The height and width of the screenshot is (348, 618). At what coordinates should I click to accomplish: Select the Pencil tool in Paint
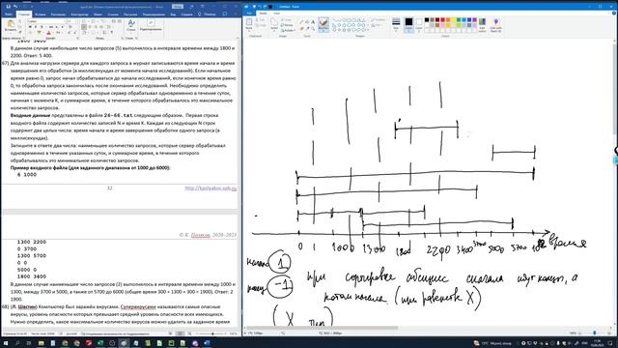pyautogui.click(x=301, y=21)
